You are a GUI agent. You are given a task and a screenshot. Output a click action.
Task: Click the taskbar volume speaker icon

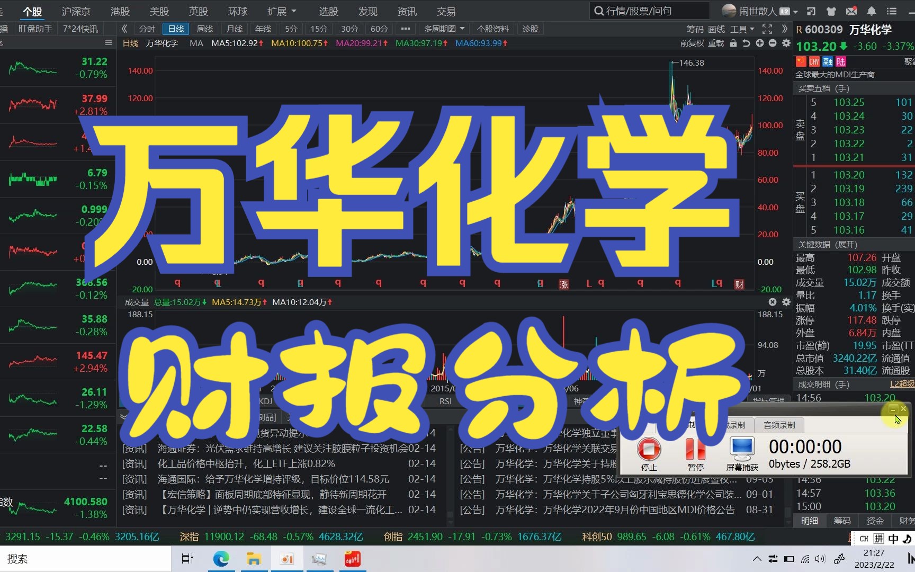click(x=820, y=559)
